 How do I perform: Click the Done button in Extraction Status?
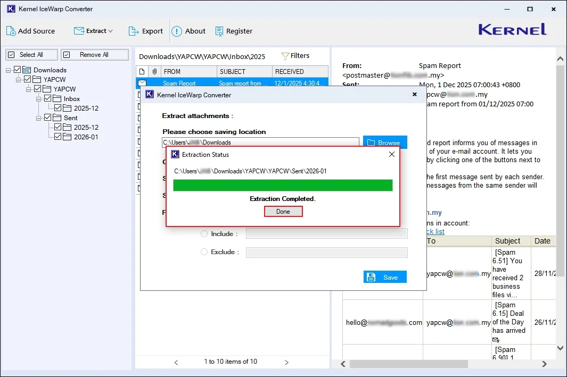[283, 211]
